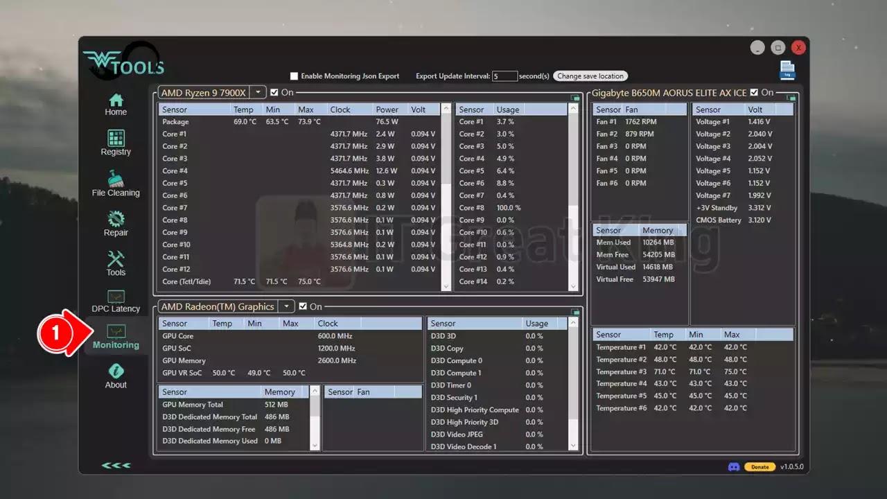Select the Core #10 row at 5364.8 MHz
The height and width of the screenshot is (499, 887).
299,245
